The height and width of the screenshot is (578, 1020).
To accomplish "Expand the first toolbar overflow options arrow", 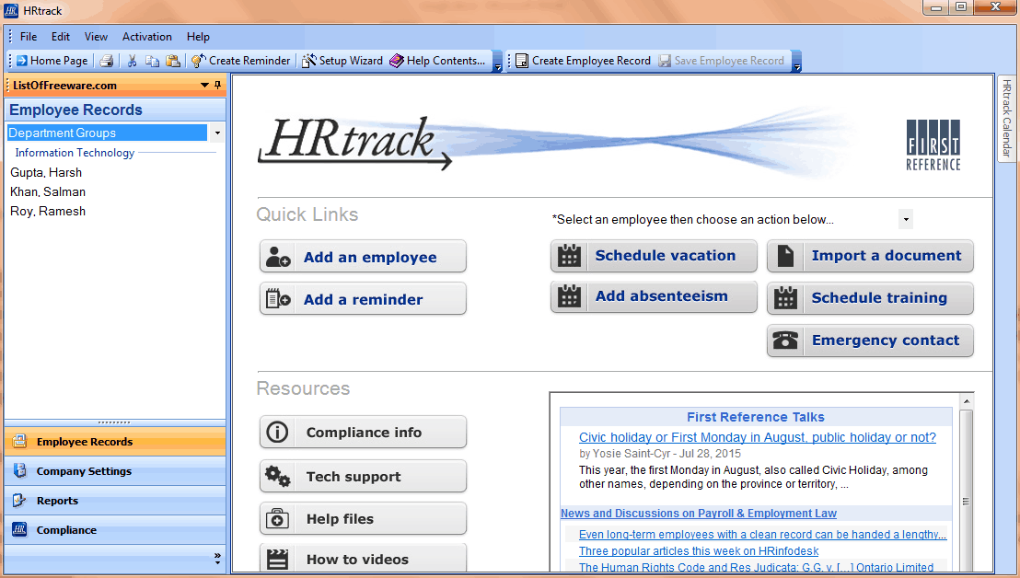I will 498,61.
